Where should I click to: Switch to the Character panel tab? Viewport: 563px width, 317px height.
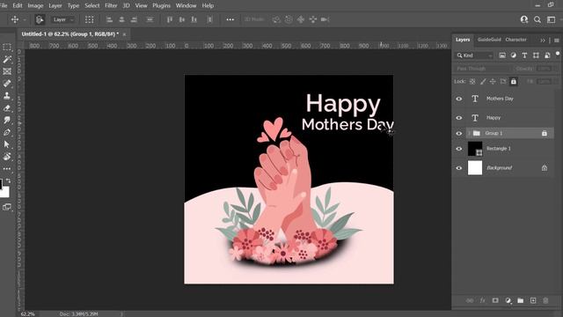tap(515, 40)
